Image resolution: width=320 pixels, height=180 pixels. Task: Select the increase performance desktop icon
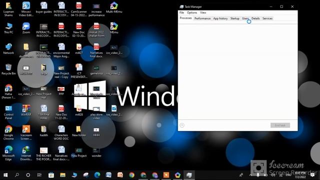[96, 9]
